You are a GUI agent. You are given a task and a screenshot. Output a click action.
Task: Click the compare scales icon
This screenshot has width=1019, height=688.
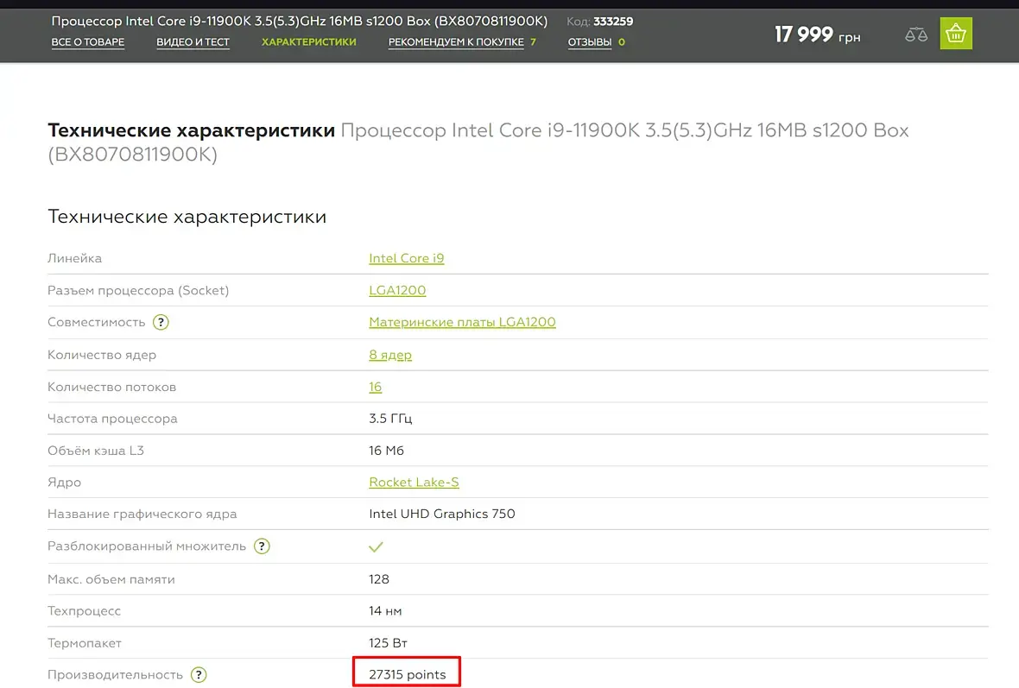click(x=915, y=35)
